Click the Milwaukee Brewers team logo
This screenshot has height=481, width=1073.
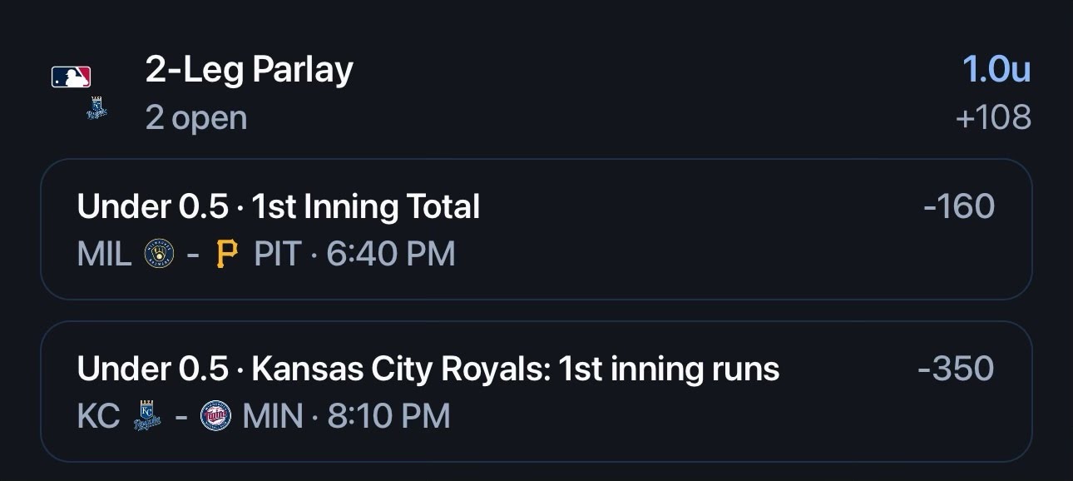(159, 253)
